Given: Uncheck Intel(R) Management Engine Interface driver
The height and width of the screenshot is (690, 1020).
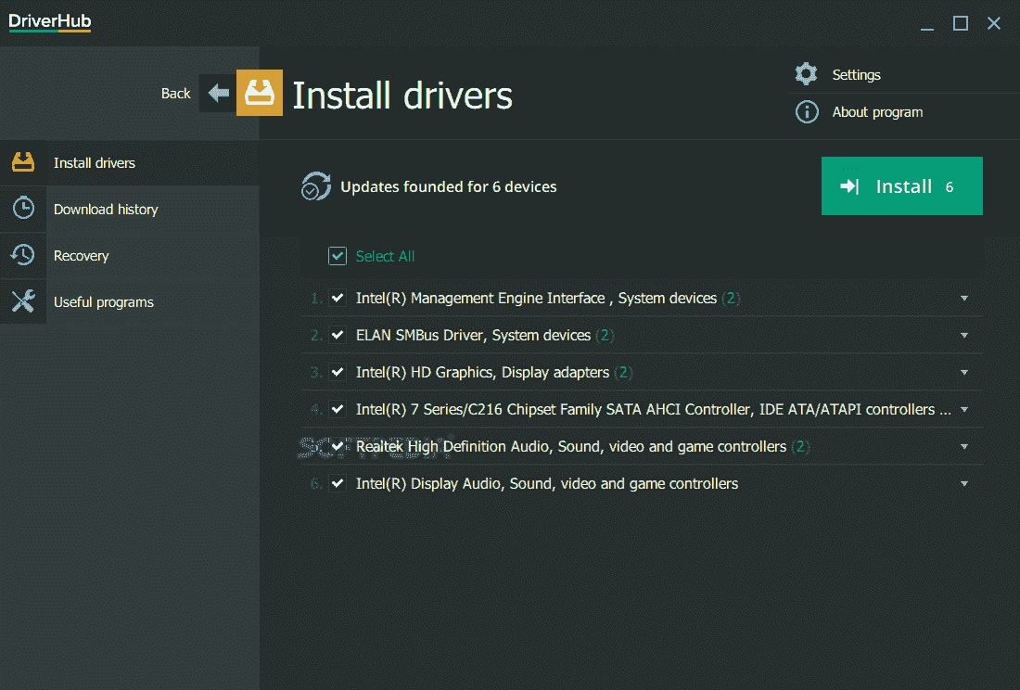Looking at the screenshot, I should (x=337, y=298).
